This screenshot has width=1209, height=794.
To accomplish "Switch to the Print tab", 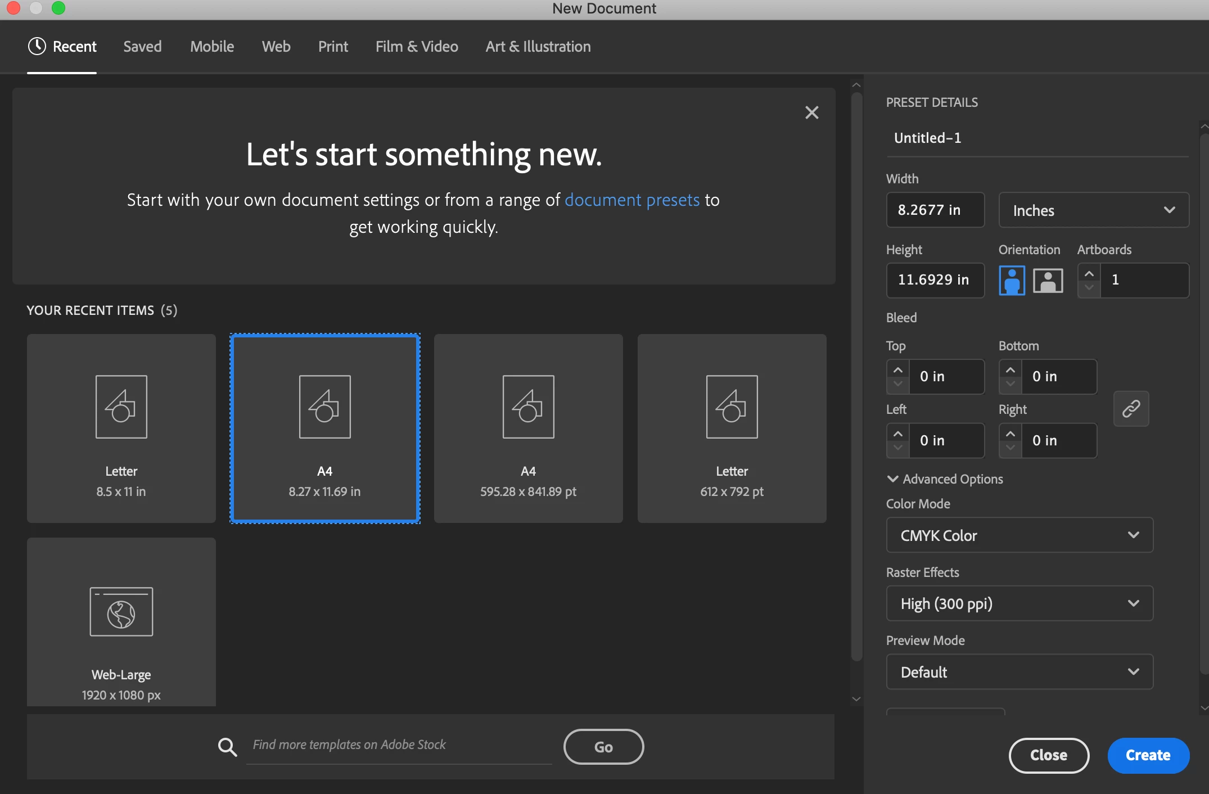I will click(x=333, y=47).
